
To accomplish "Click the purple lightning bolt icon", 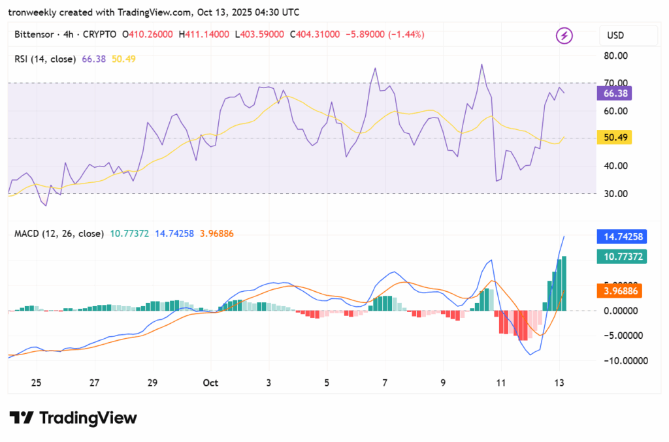I will coord(563,35).
